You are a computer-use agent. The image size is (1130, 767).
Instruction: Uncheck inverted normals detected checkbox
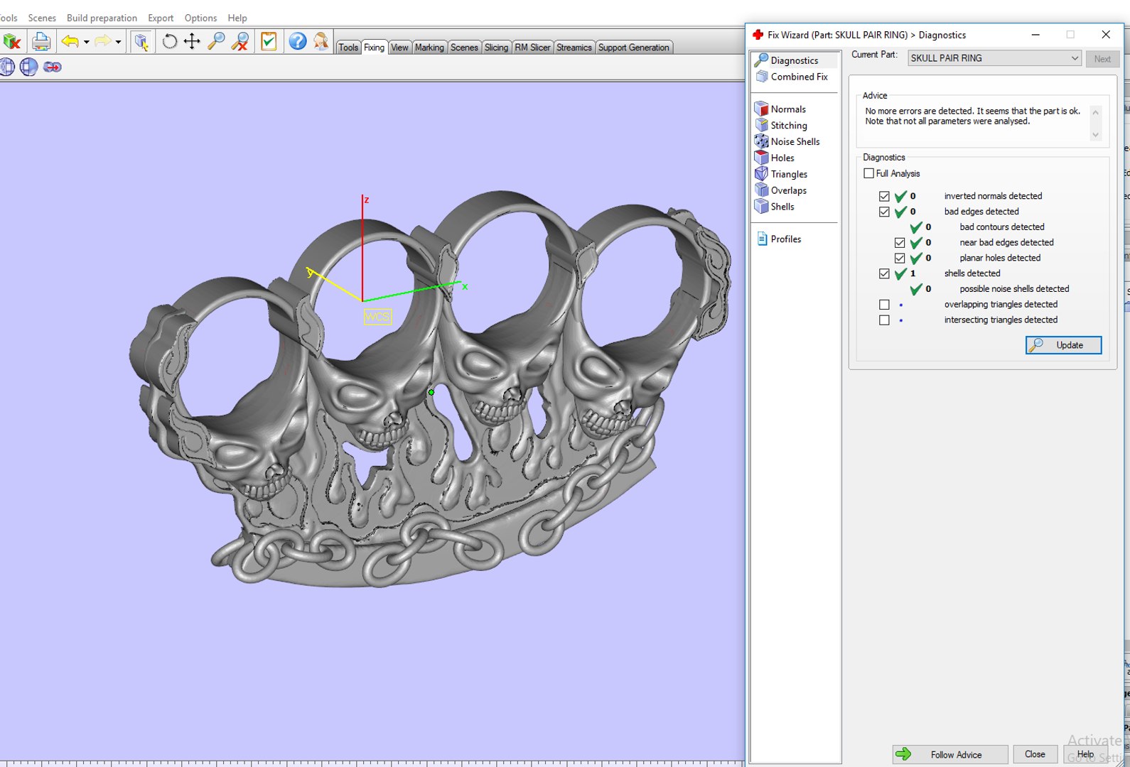[884, 196]
